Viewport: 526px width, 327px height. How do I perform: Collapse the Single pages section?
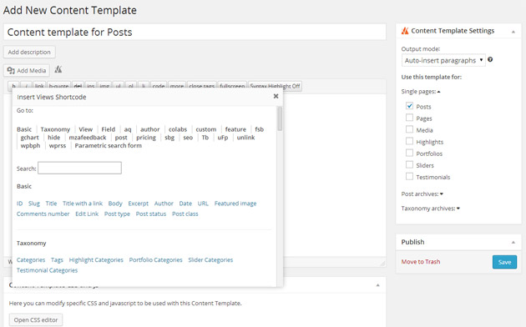click(x=421, y=92)
